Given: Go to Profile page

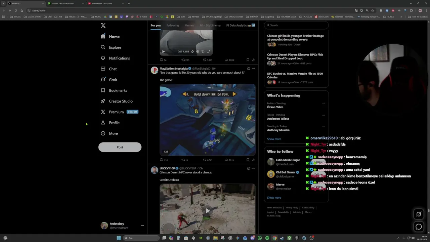Looking at the screenshot, I should [110, 123].
